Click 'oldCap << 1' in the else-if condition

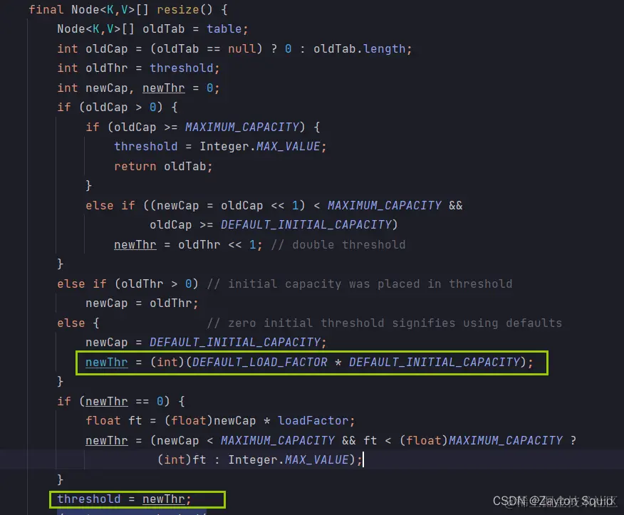(259, 205)
